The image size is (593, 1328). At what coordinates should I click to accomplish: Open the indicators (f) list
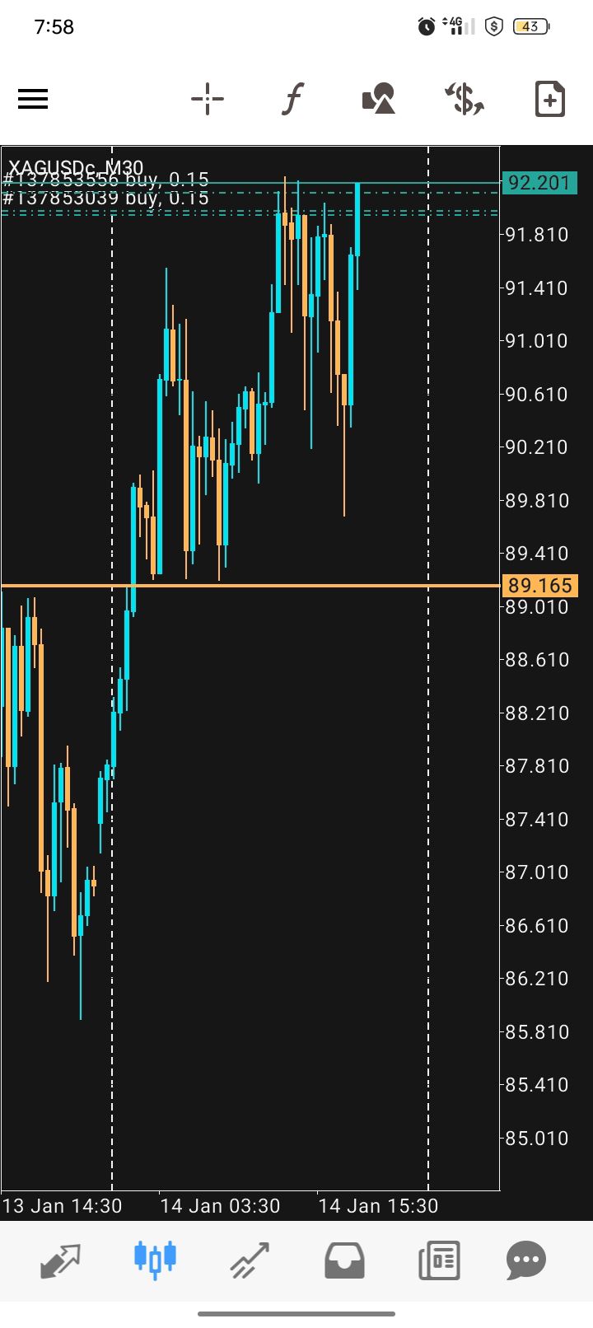coord(292,100)
